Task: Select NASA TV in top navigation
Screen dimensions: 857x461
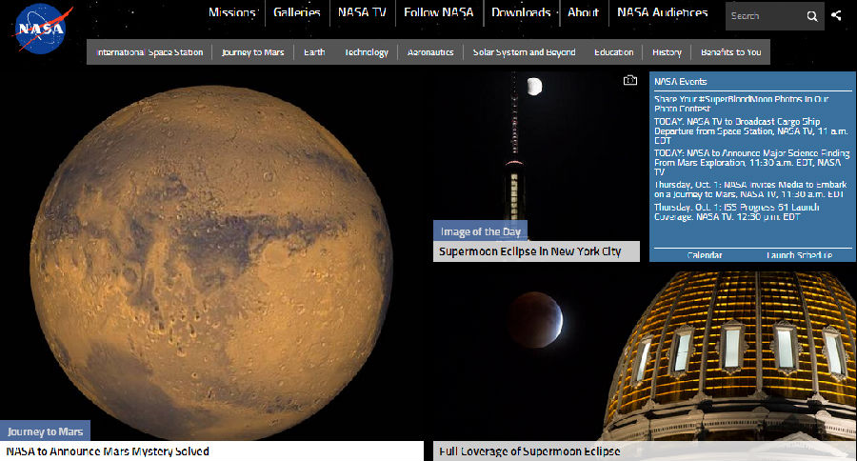Action: 362,12
